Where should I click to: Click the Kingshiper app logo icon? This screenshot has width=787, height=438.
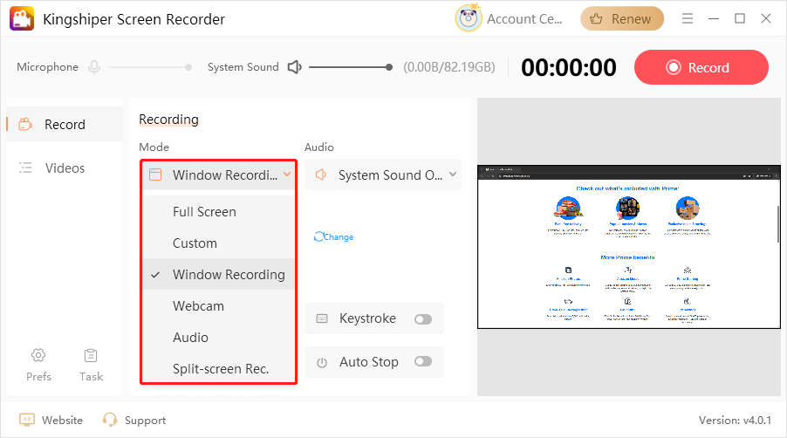pos(22,18)
